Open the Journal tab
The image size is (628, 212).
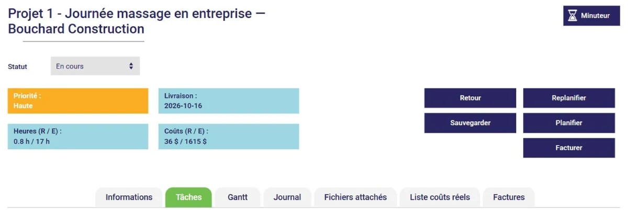tap(287, 197)
